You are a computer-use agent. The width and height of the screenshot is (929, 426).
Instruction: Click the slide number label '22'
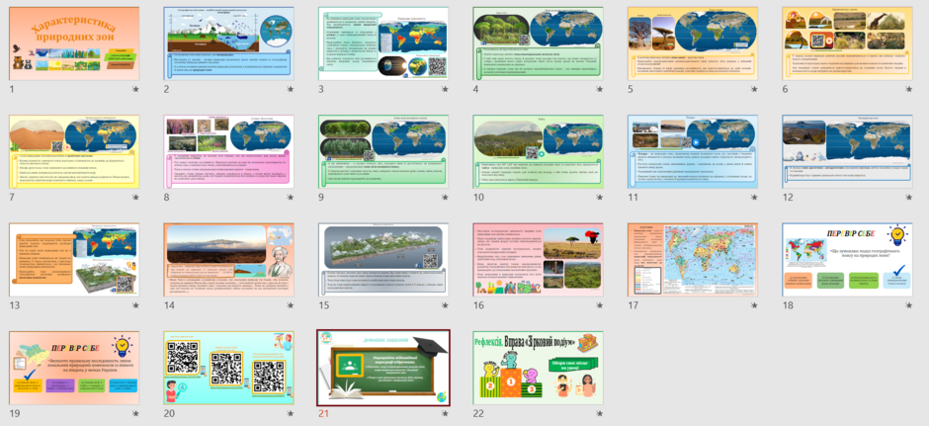pyautogui.click(x=478, y=413)
